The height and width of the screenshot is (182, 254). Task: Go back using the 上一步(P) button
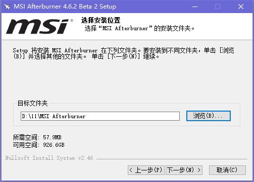click(x=146, y=170)
